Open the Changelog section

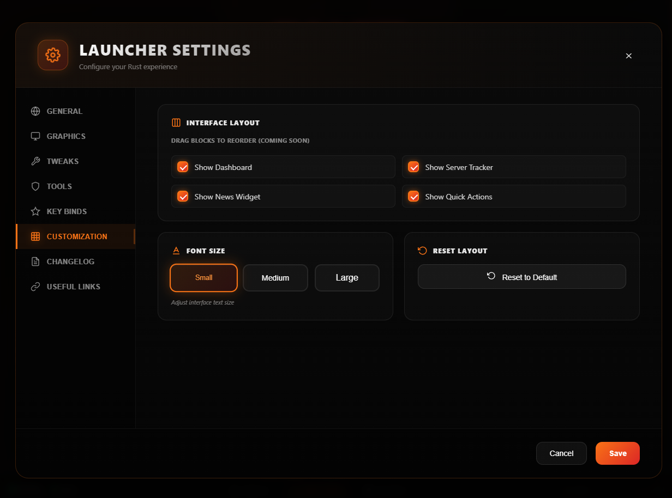click(x=70, y=261)
